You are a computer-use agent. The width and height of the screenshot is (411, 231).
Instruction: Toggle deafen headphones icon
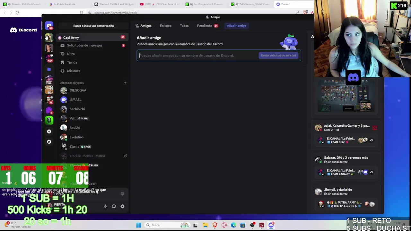coord(114,206)
